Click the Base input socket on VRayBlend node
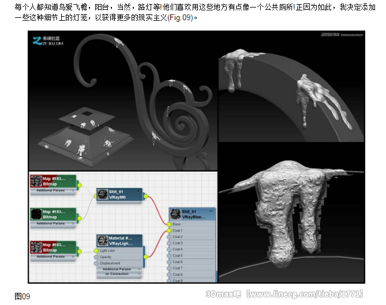The width and height of the screenshot is (386, 305). (x=169, y=224)
